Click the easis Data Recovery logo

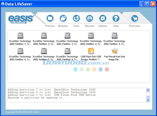[x=21, y=19]
